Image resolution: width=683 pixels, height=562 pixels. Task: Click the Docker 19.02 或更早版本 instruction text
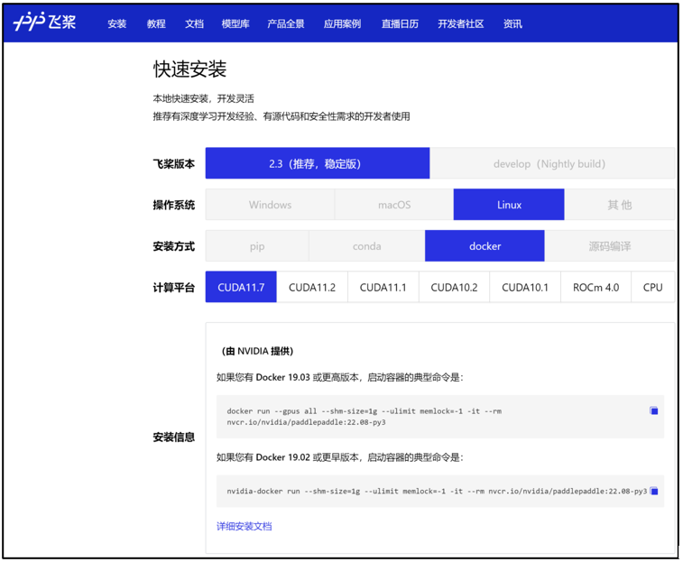340,457
